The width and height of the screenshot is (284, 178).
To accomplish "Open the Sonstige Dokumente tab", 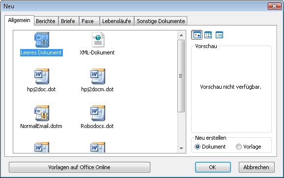I will tap(161, 21).
